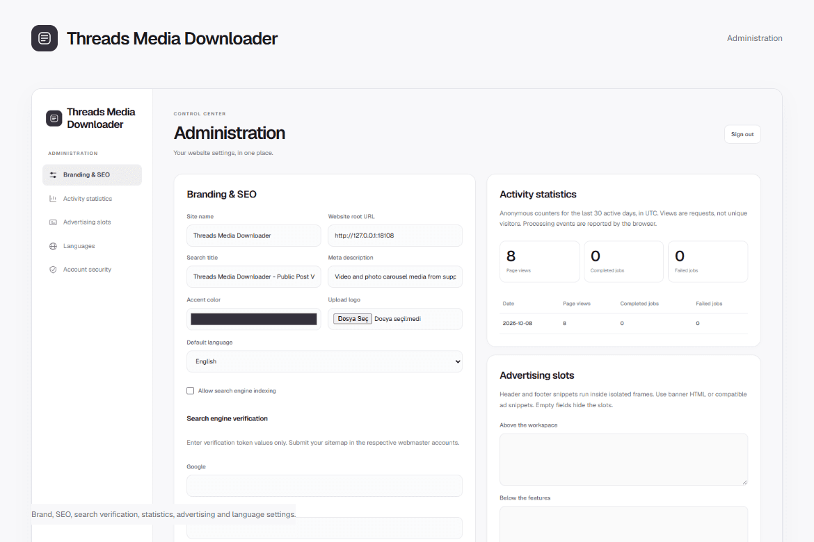The image size is (814, 542).
Task: Click the Activity statistics chart icon
Action: coord(53,199)
